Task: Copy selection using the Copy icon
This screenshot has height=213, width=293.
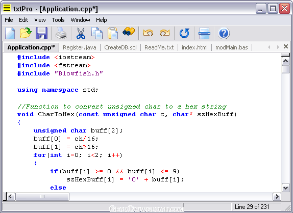Action: [x=97, y=33]
